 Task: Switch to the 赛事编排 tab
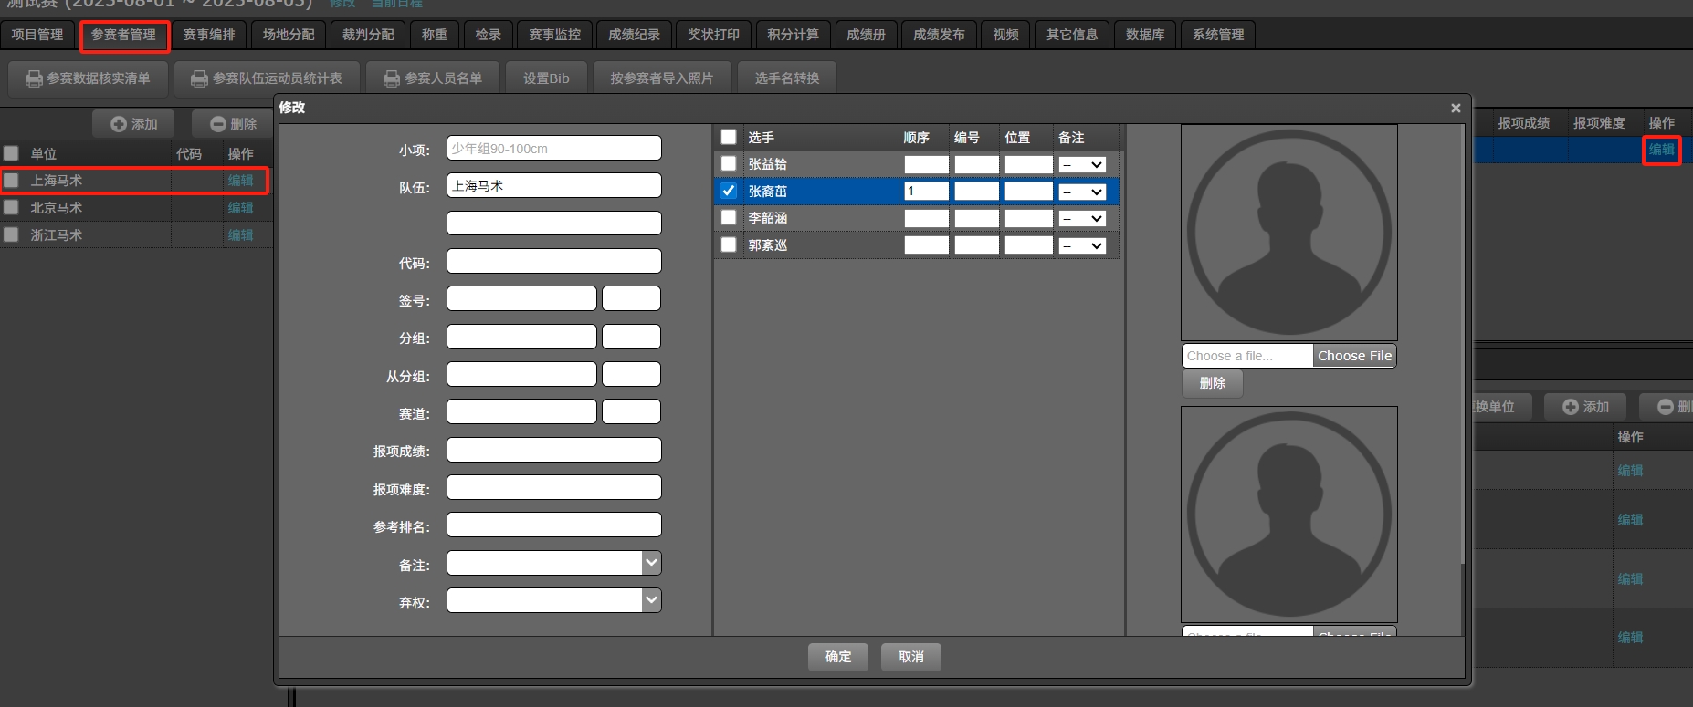tap(209, 35)
